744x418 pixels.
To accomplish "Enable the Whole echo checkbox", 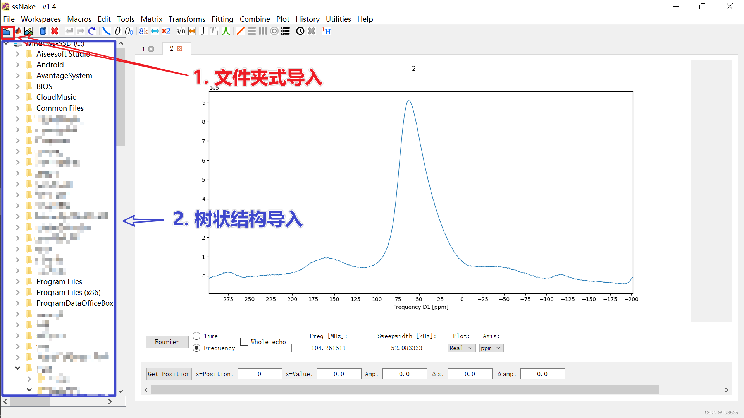I will [244, 342].
